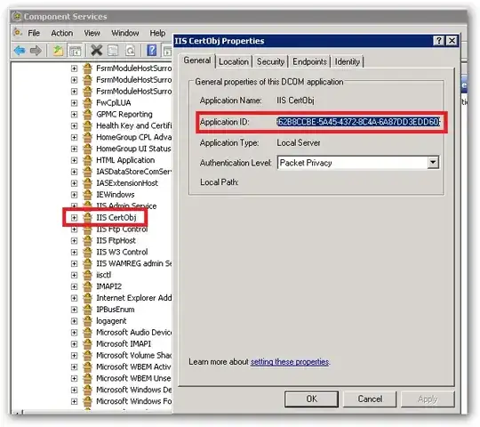This screenshot has width=480, height=427.
Task: Select the IASExtensionHost tree item
Action: [127, 183]
